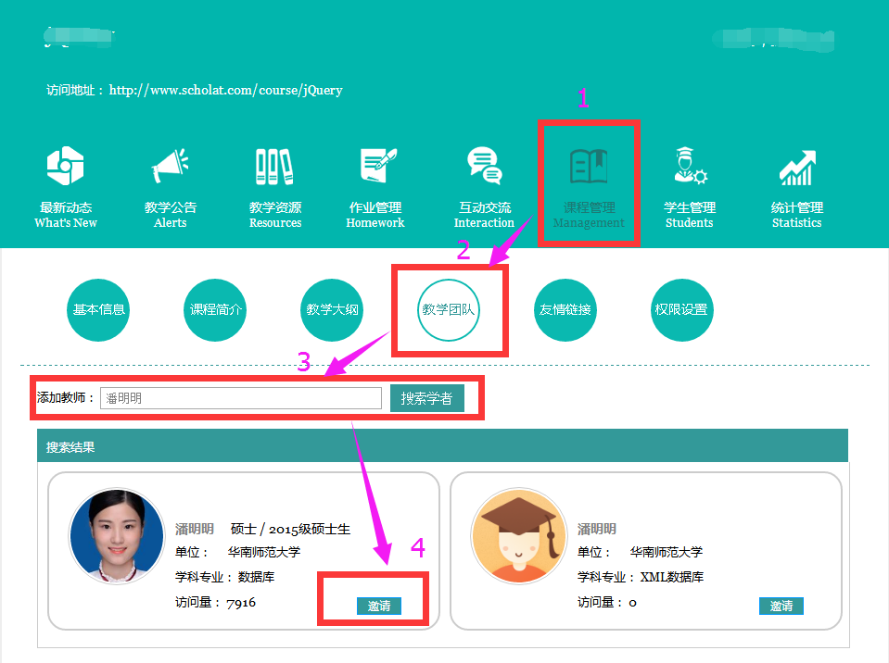This screenshot has height=663, width=889.
Task: Click the Alerts megaphone icon
Action: [x=171, y=168]
